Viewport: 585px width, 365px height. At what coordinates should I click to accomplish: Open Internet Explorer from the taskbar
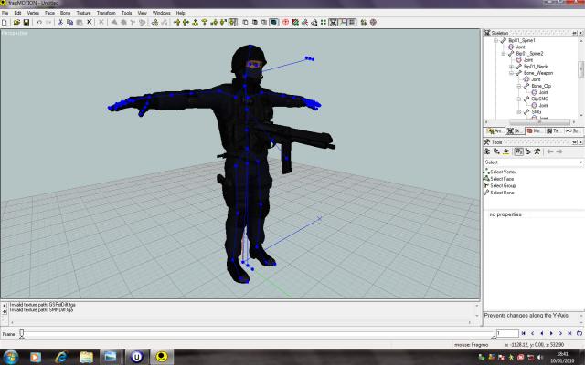[x=61, y=355]
